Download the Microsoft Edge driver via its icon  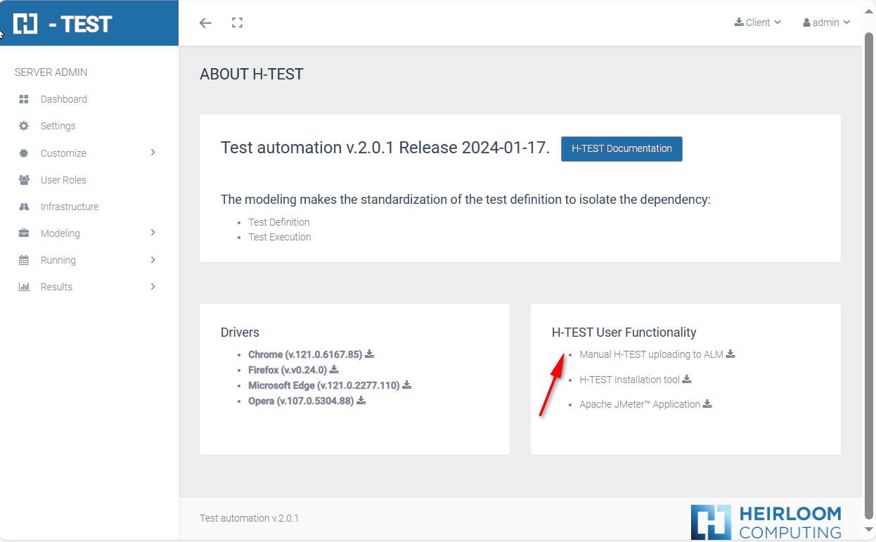tap(407, 385)
